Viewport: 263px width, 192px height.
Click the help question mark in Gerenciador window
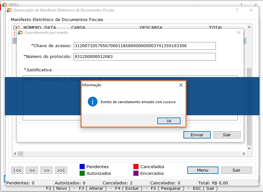[x=237, y=10]
